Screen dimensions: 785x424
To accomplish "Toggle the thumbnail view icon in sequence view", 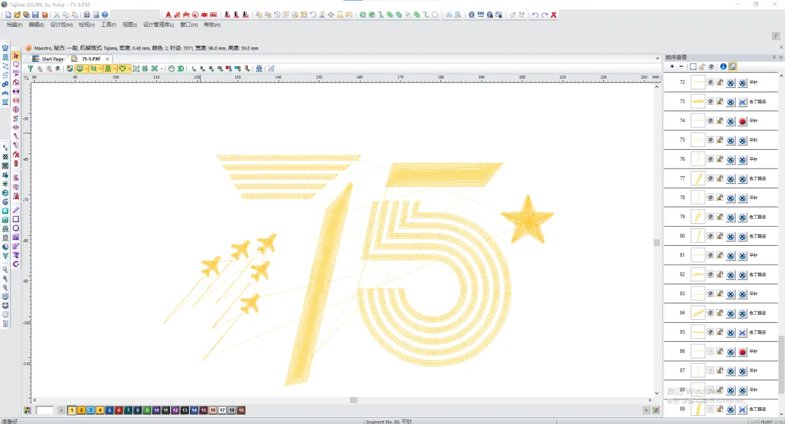I will click(733, 67).
